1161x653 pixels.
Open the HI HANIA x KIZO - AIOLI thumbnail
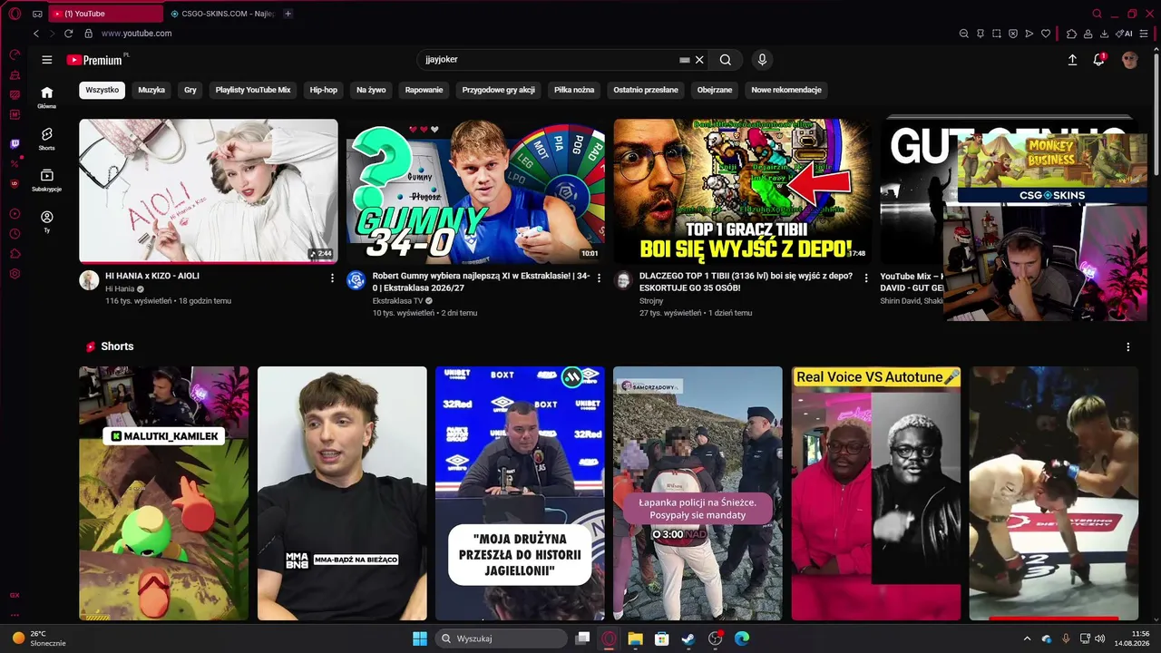(209, 191)
